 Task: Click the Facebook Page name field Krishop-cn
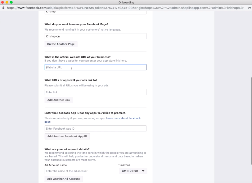96,36
